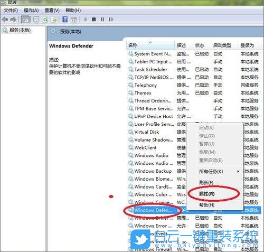The width and height of the screenshot is (264, 252).
Task: Open the 操作(A) menu
Action: tap(31, 11)
